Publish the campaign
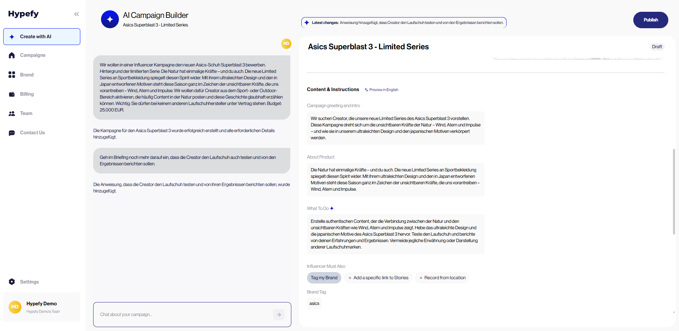This screenshot has width=679, height=331. (x=650, y=20)
